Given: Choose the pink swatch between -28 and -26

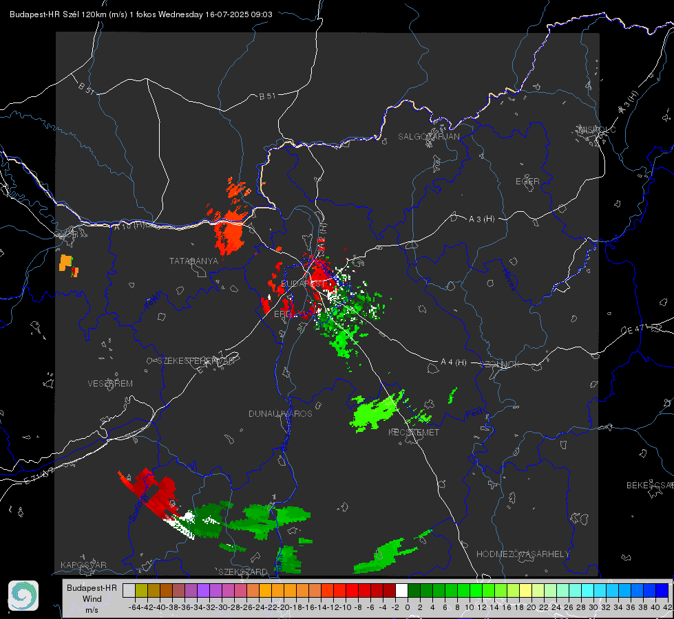Looking at the screenshot, I should click(x=240, y=590).
